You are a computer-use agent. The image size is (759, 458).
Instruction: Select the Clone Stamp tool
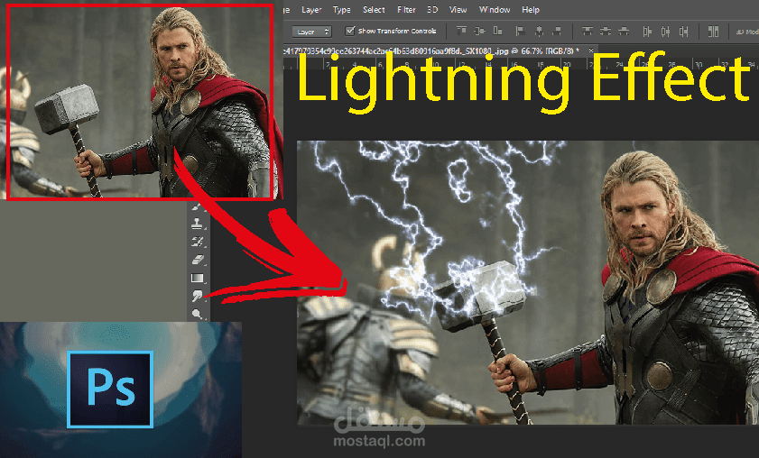pos(198,224)
